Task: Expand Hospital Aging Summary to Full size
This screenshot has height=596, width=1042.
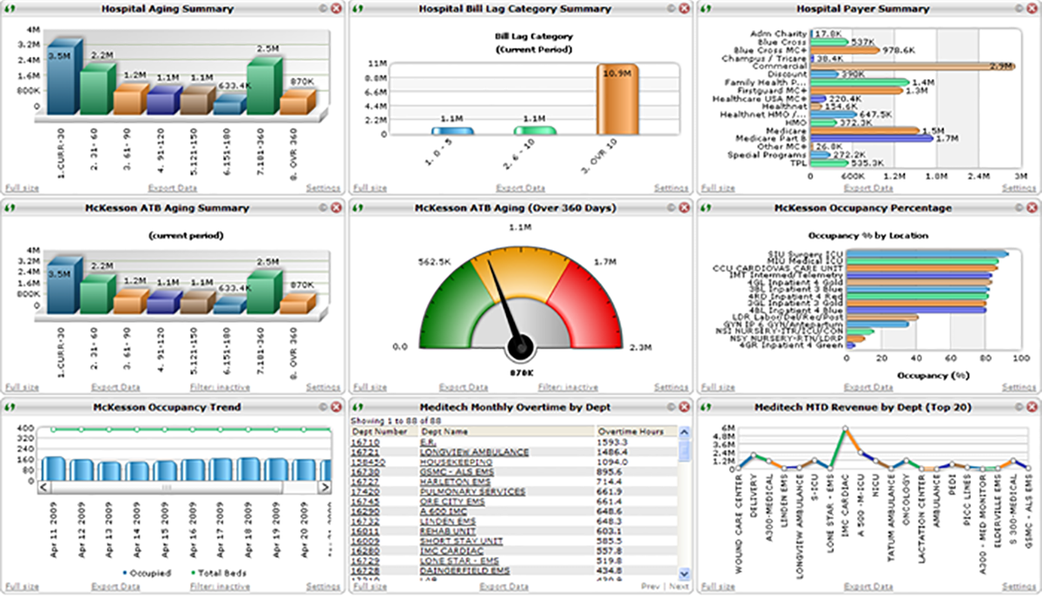Action: [22, 188]
